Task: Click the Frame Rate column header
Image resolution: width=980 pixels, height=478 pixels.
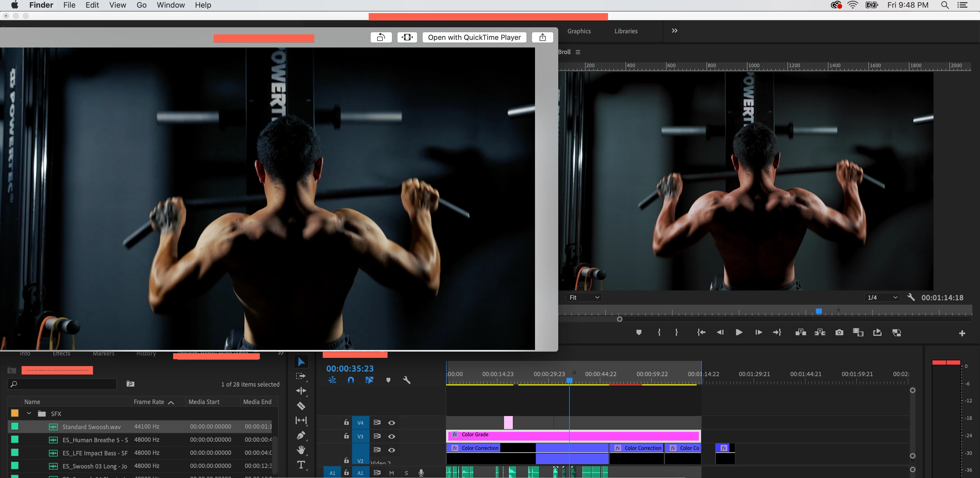Action: pos(149,402)
